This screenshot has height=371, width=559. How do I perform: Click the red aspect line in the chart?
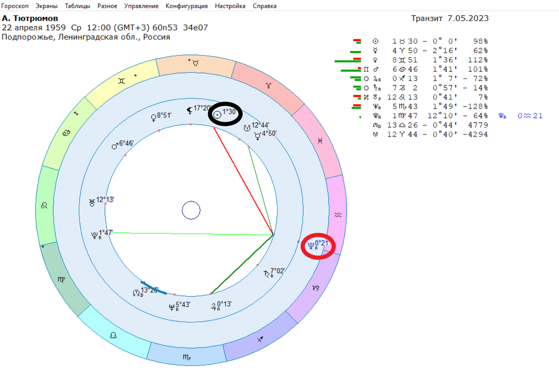243,181
